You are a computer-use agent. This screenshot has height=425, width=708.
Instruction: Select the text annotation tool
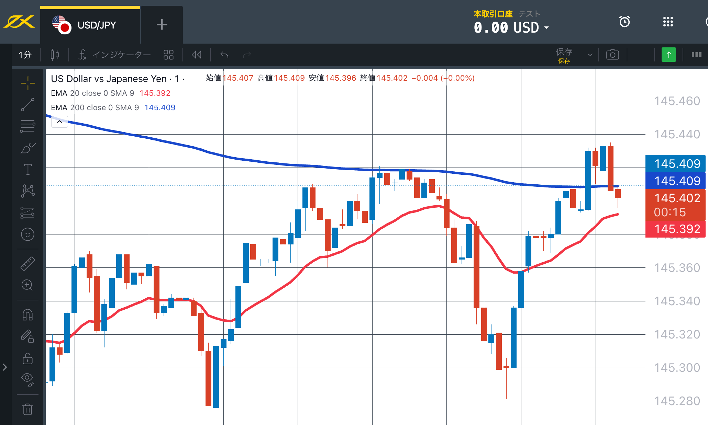tap(27, 170)
